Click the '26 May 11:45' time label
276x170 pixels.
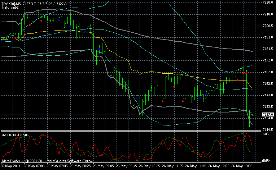tap(196, 166)
